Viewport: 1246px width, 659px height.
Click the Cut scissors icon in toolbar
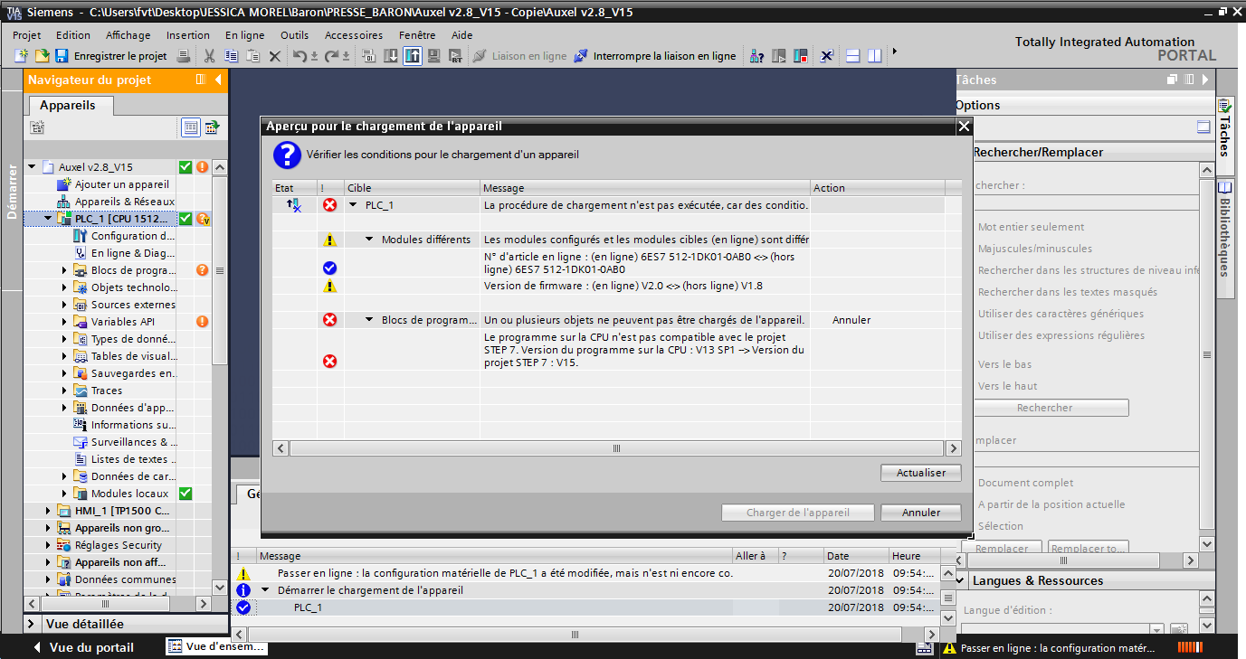coord(209,56)
